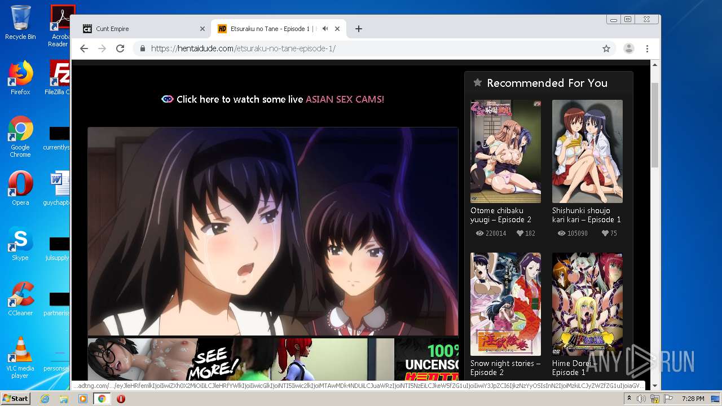
Task: Click the browser forward arrow
Action: click(102, 48)
